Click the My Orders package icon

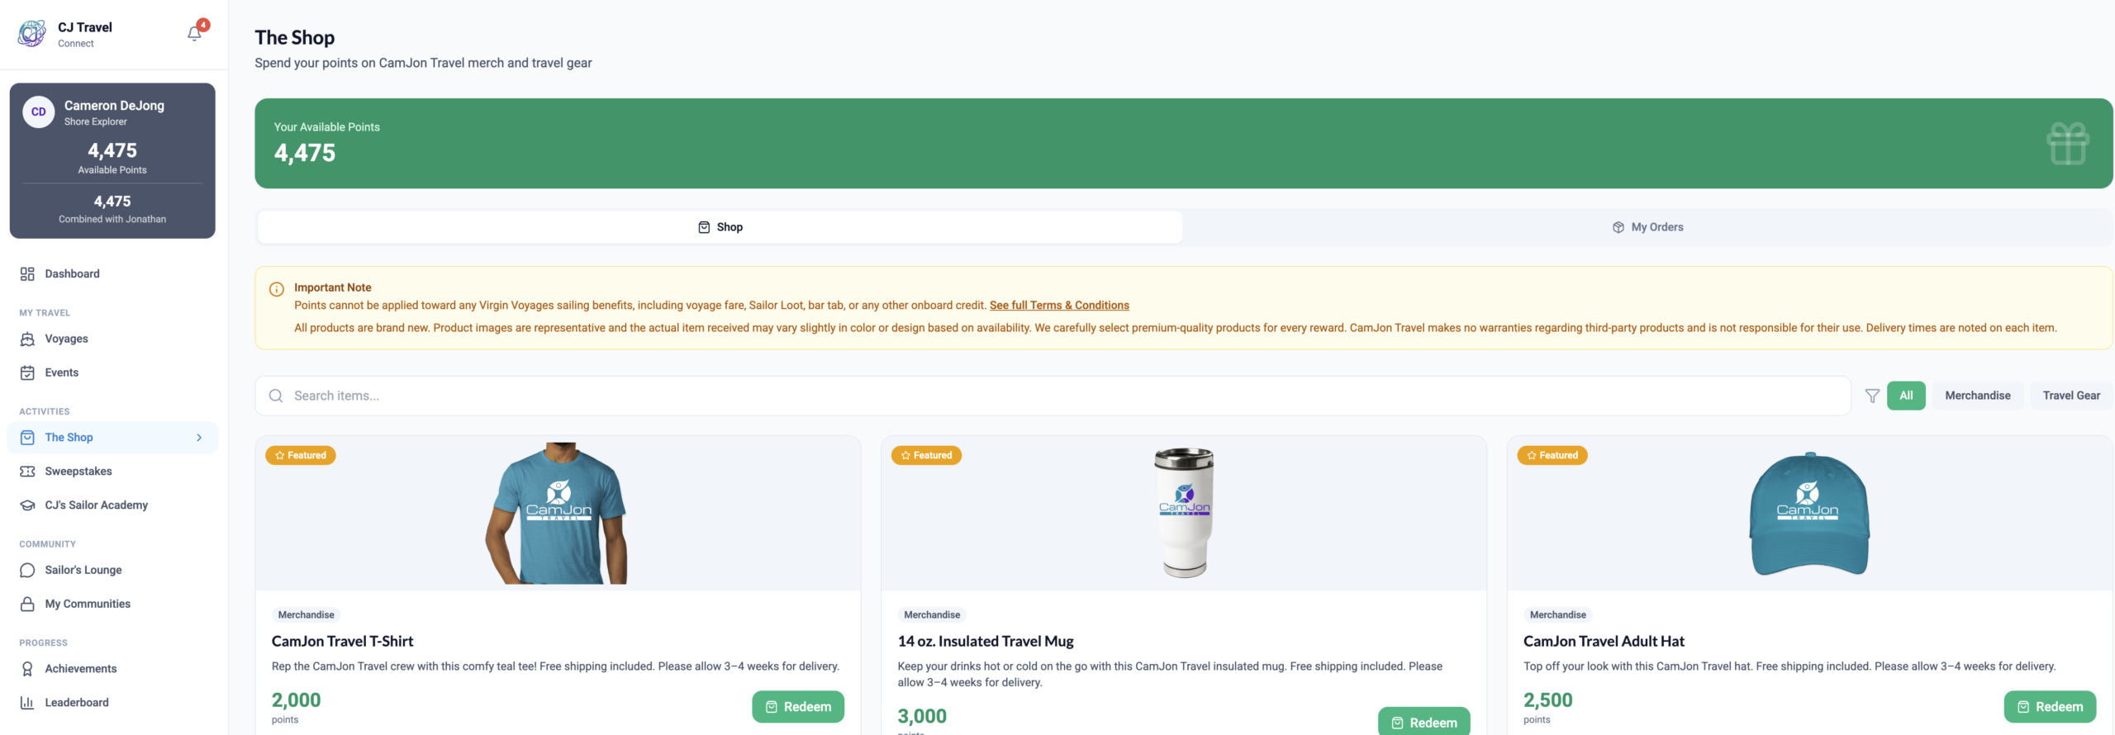1618,227
